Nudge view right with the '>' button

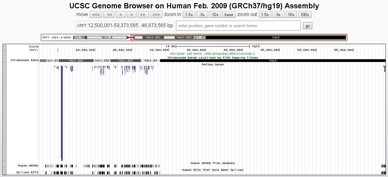[x=132, y=14]
